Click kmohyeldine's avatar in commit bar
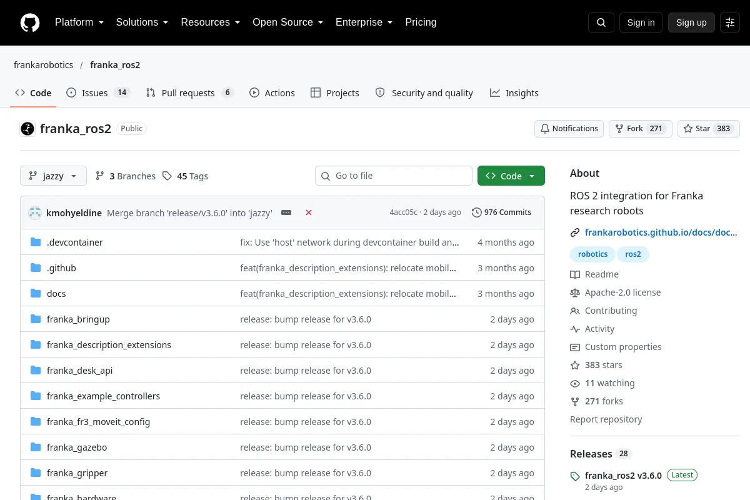The height and width of the screenshot is (500, 750). coord(35,212)
